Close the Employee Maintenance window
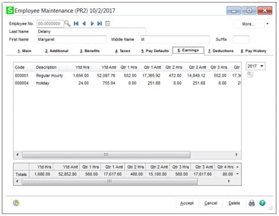Viewport: 279px width, 216px height. click(265, 11)
